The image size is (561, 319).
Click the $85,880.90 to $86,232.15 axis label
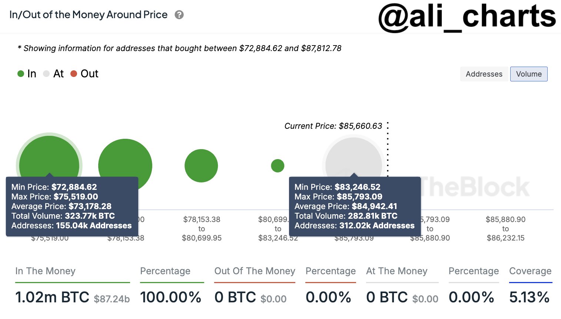505,229
